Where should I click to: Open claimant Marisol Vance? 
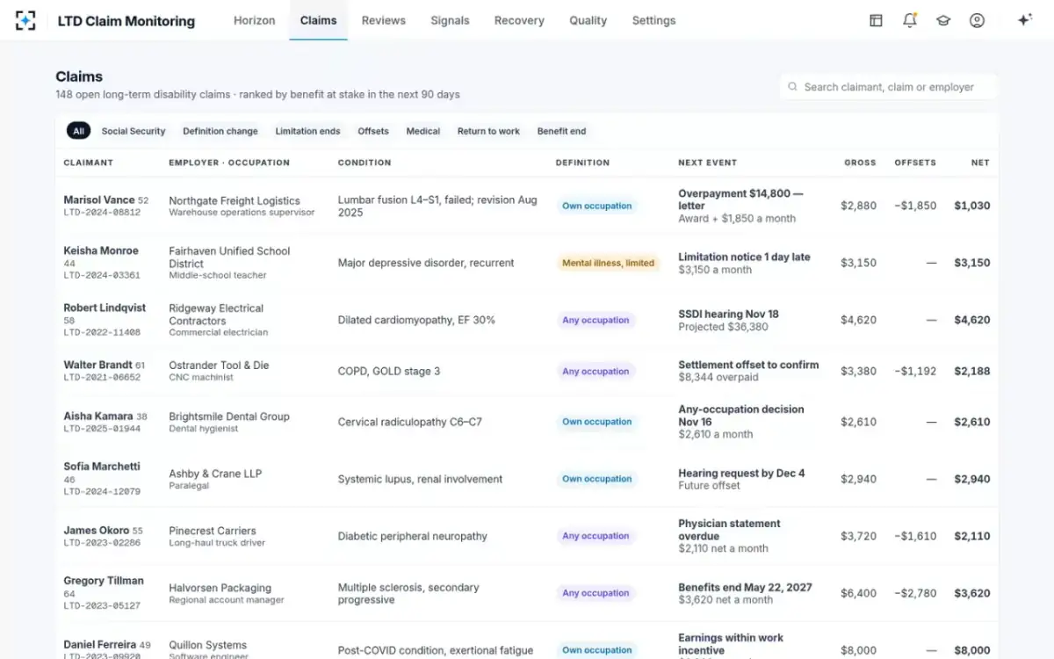[99, 200]
